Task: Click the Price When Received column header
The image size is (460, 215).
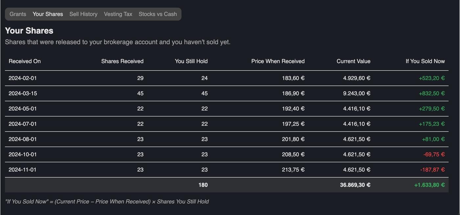Action: point(278,61)
